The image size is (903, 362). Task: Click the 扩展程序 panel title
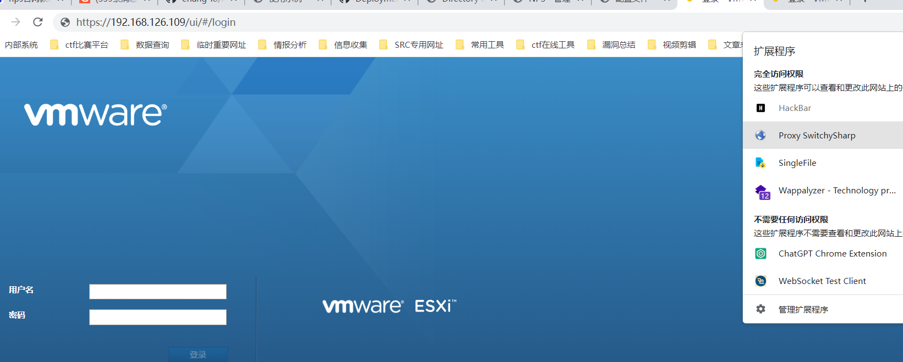(774, 51)
